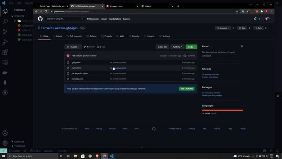
Task: Open the browser extensions puzzle icon
Action: tap(262, 11)
